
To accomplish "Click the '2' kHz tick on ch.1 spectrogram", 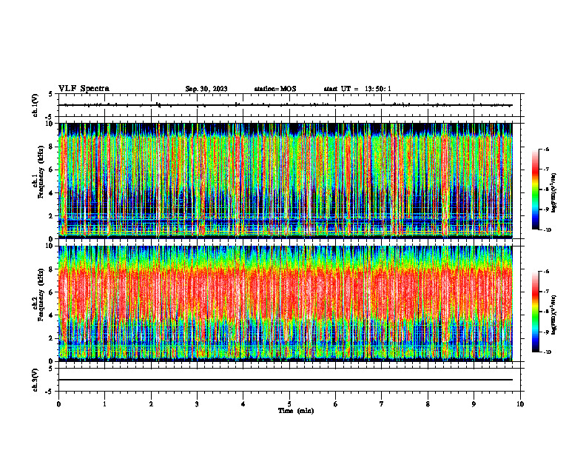I will (x=52, y=215).
